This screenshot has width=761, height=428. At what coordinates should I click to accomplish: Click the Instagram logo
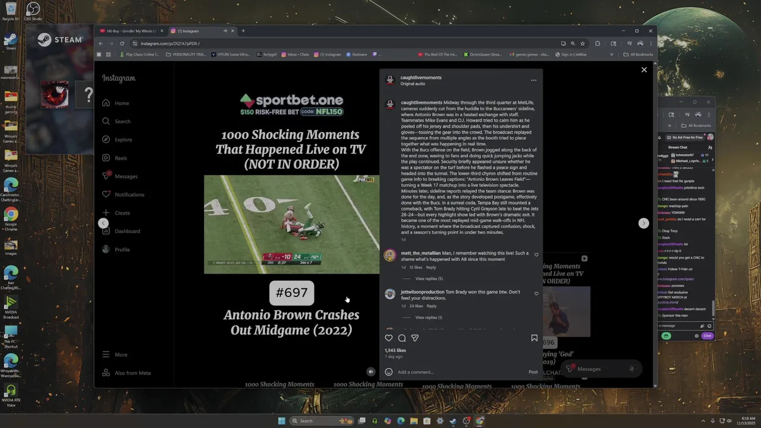[x=118, y=78]
